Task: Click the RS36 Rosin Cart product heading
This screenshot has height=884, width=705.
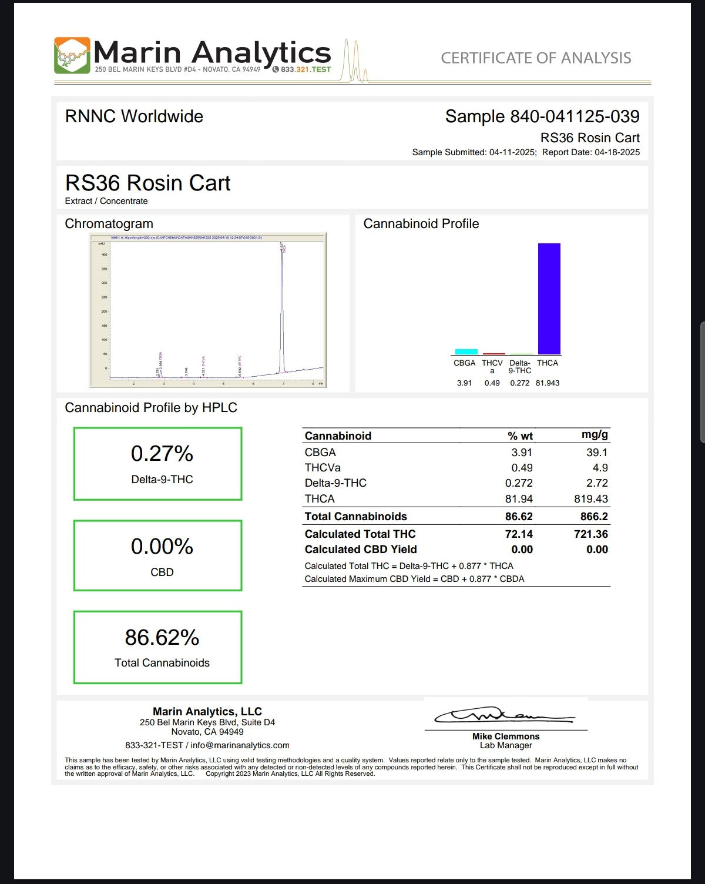Action: click(x=147, y=183)
